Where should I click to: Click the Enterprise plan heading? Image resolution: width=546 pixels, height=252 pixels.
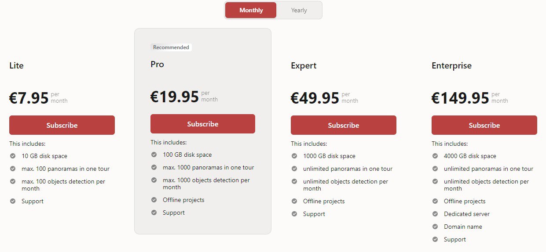[451, 65]
